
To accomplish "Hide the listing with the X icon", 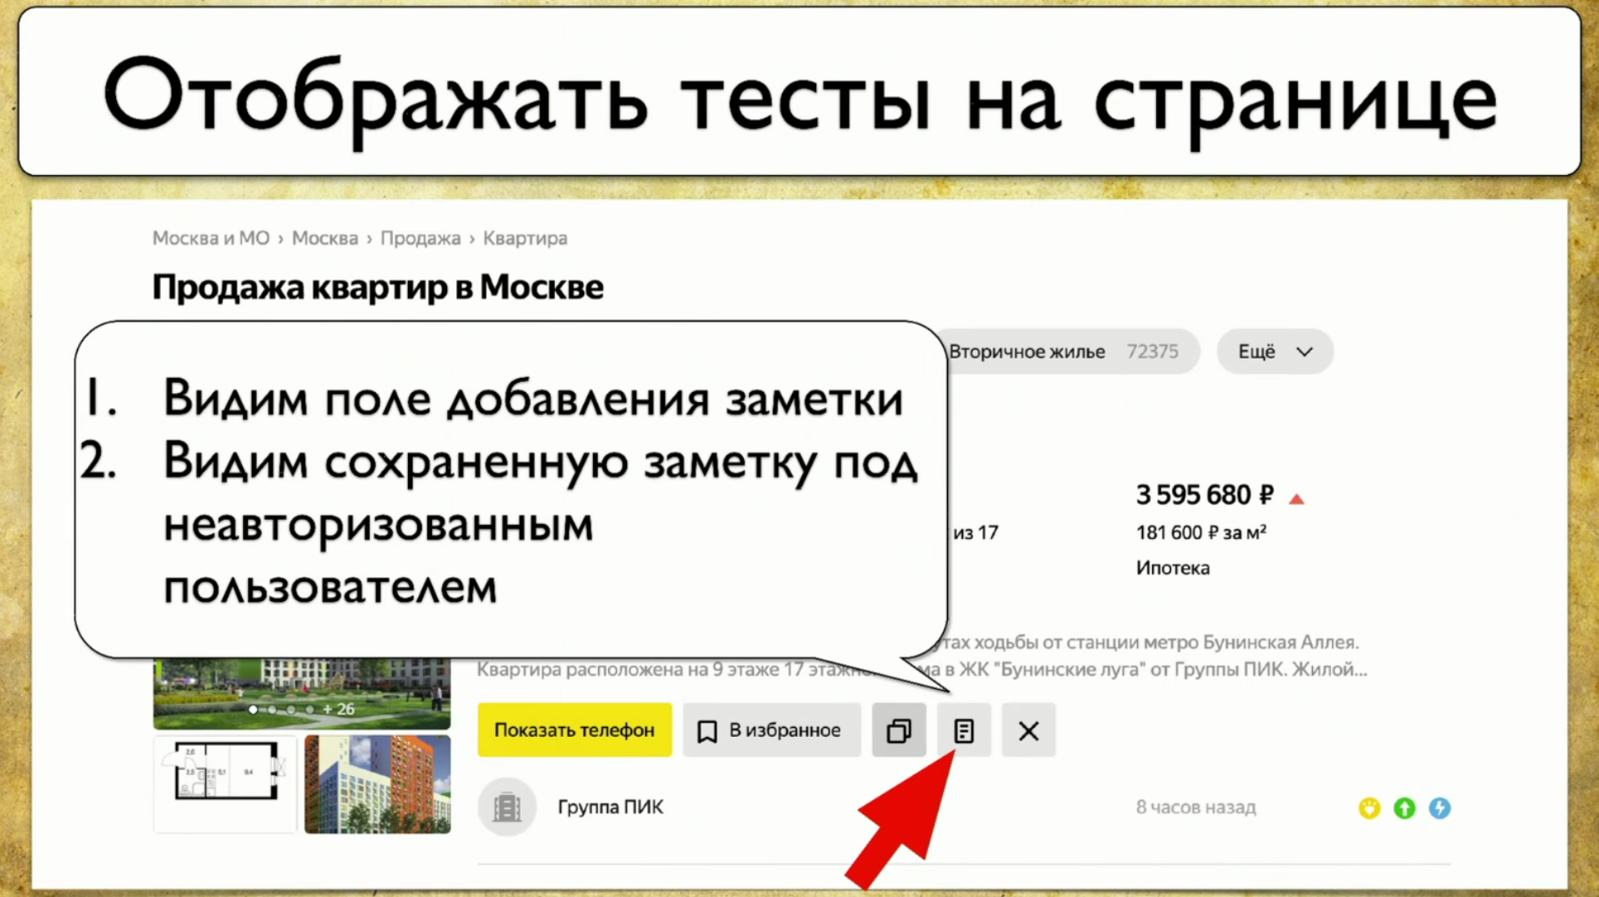I will (x=1028, y=730).
